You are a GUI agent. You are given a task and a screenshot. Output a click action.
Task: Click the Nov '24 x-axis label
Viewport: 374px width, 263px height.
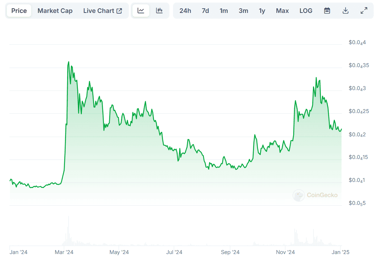[x=285, y=252]
